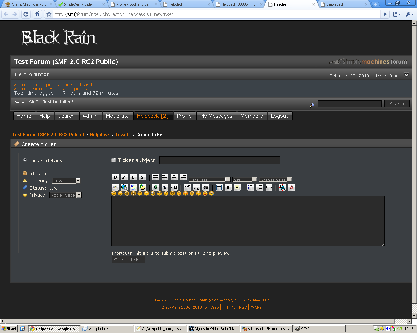Insert unordered bullet list button
Screen dimensions: 417x333
(251, 187)
